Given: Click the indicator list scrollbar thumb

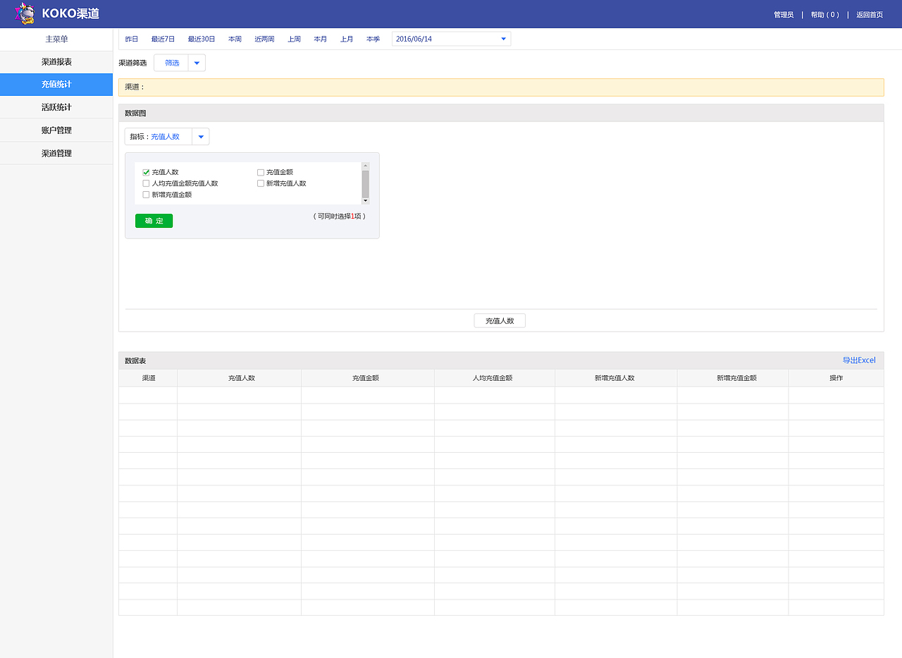Looking at the screenshot, I should [x=365, y=183].
